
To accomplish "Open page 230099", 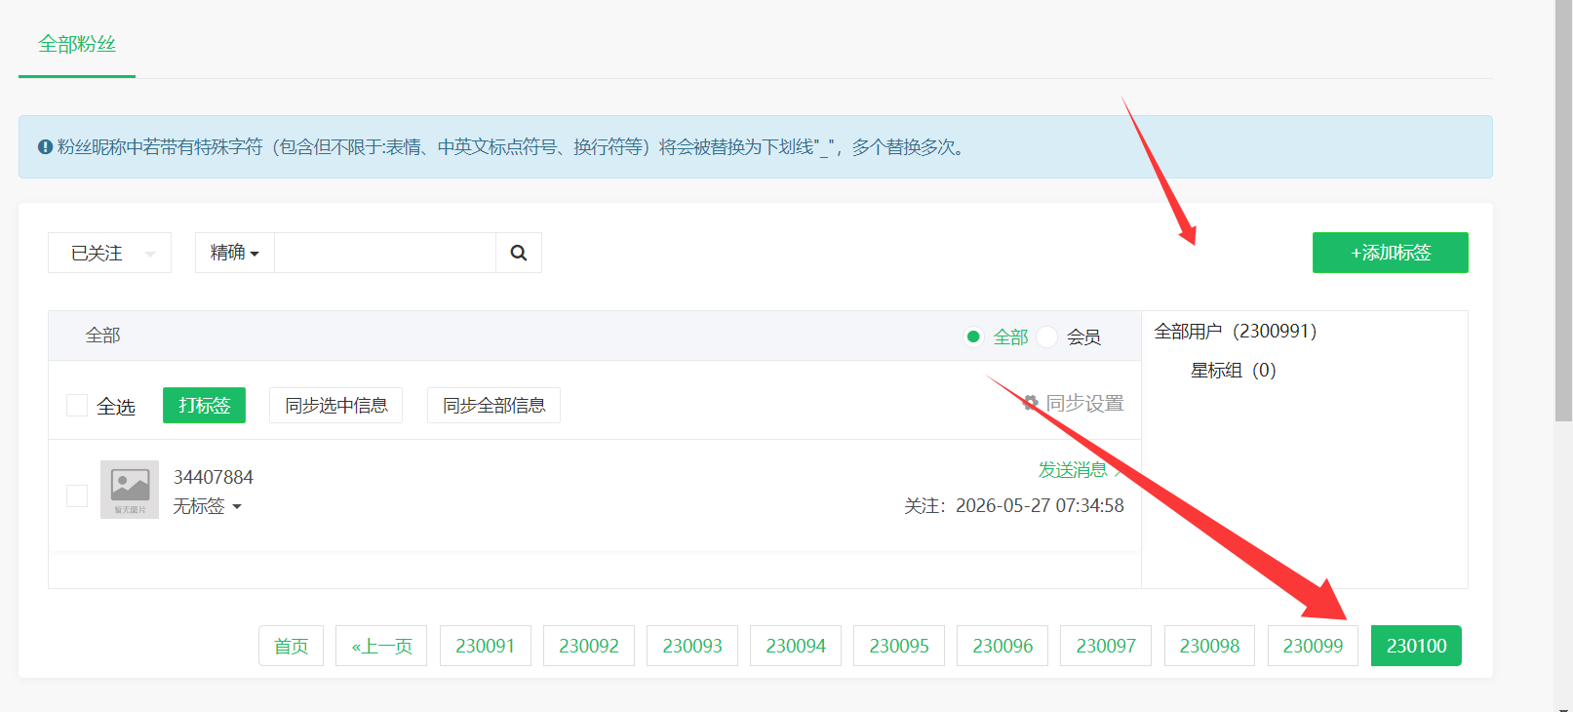I will coord(1313,646).
